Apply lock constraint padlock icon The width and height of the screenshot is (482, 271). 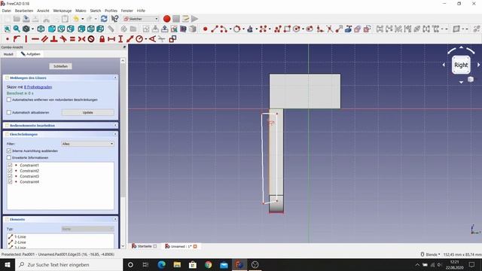tap(102, 39)
